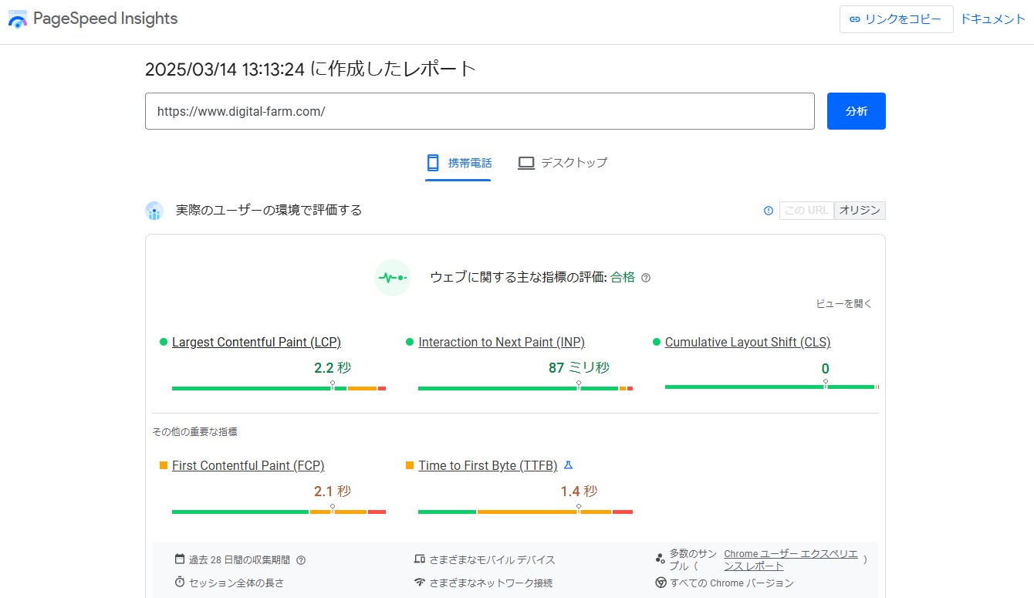Viewport: 1034px width, 598px height.
Task: Click the INP distribution bar
Action: 525,388
